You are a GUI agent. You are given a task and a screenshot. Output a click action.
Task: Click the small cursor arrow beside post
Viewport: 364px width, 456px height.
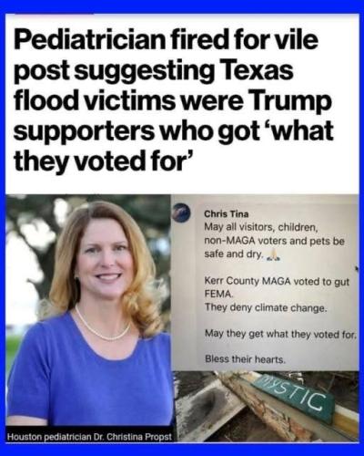coord(357,268)
